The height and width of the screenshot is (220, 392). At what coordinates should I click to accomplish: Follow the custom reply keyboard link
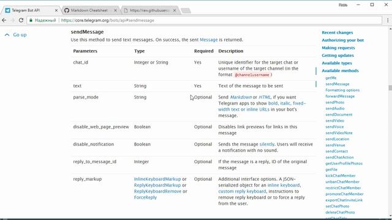[x=242, y=191]
